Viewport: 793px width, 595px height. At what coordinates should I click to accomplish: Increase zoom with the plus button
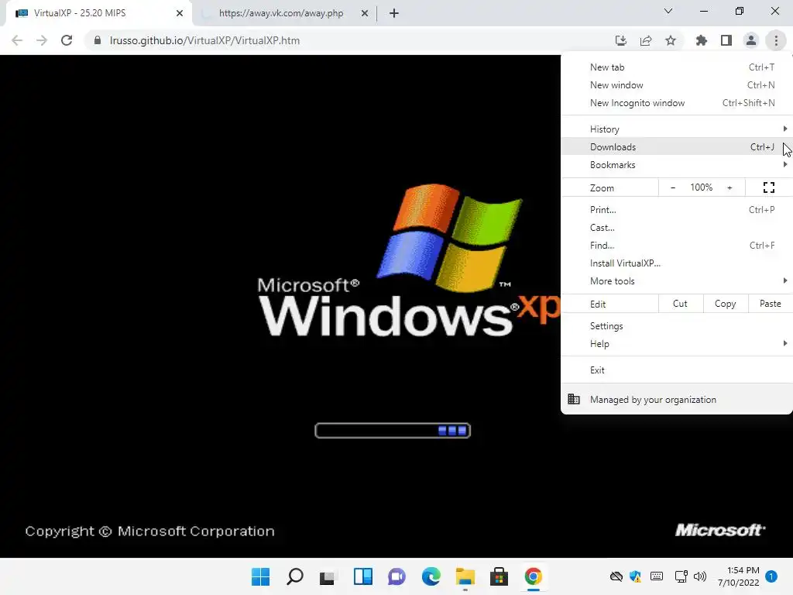point(729,187)
